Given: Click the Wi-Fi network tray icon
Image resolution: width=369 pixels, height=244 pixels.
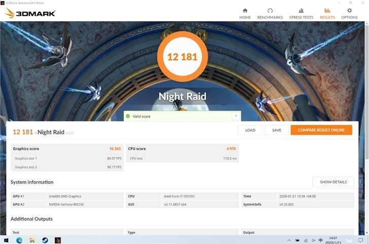Looking at the screenshot, I should 306,240.
